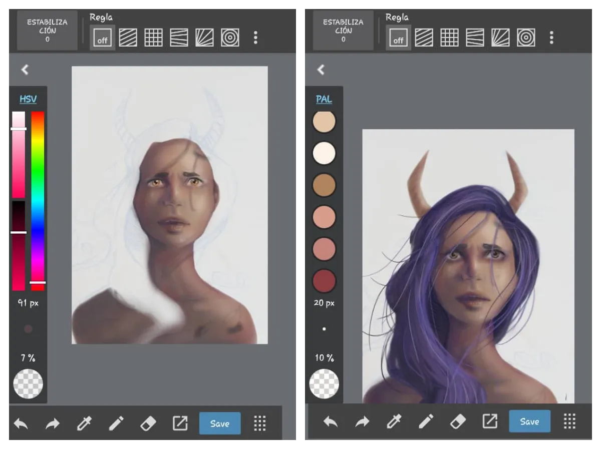Tap the 10 % opacity value

pos(324,358)
